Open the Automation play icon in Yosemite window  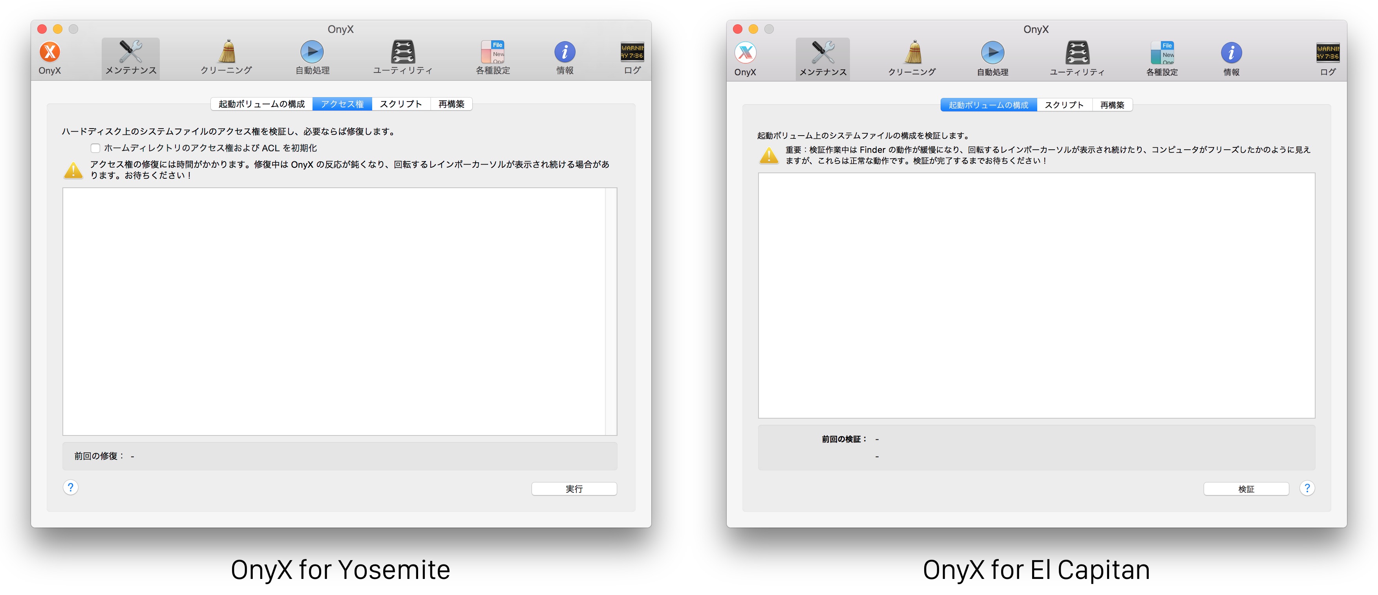312,53
